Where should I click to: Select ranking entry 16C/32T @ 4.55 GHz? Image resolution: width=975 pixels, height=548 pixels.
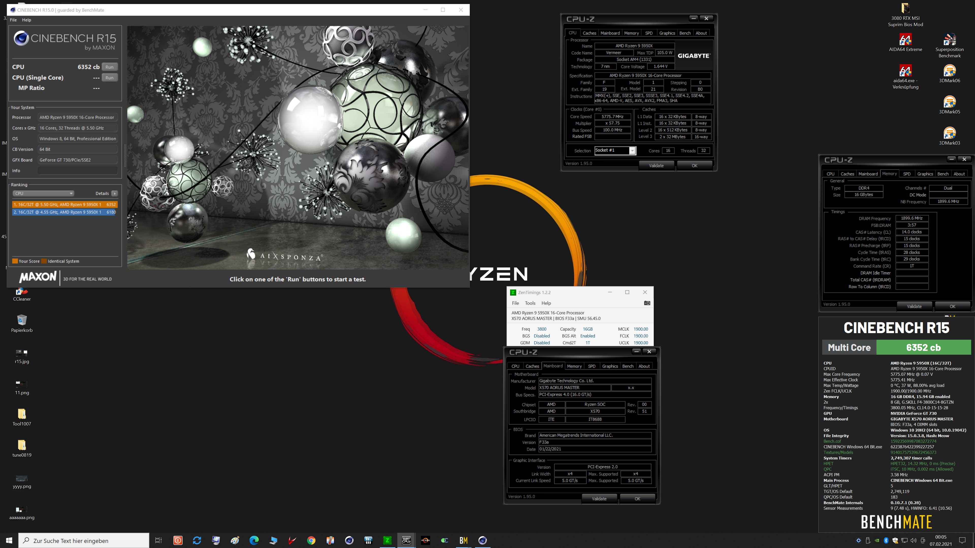[65, 212]
